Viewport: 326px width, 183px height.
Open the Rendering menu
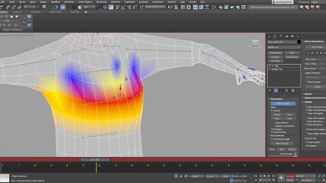[x=101, y=2]
